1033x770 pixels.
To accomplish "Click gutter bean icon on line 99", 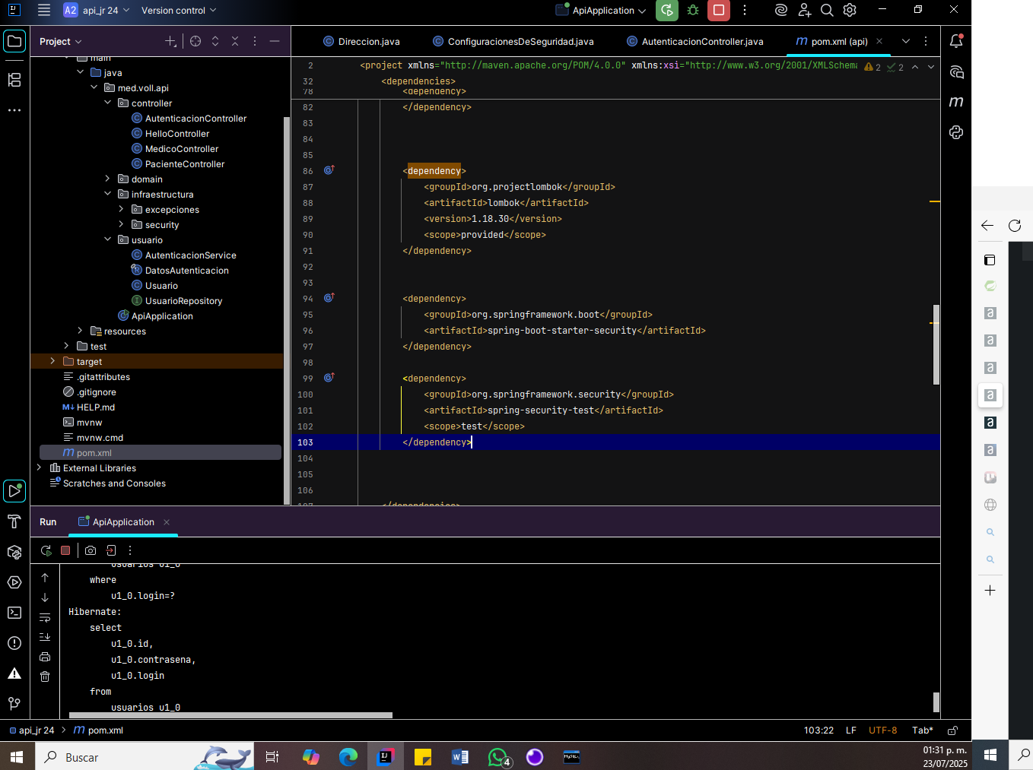I will [329, 378].
